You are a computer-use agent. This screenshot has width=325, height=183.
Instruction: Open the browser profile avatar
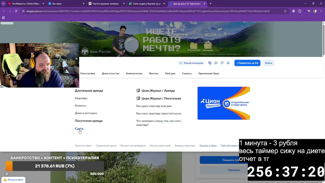(x=315, y=11)
